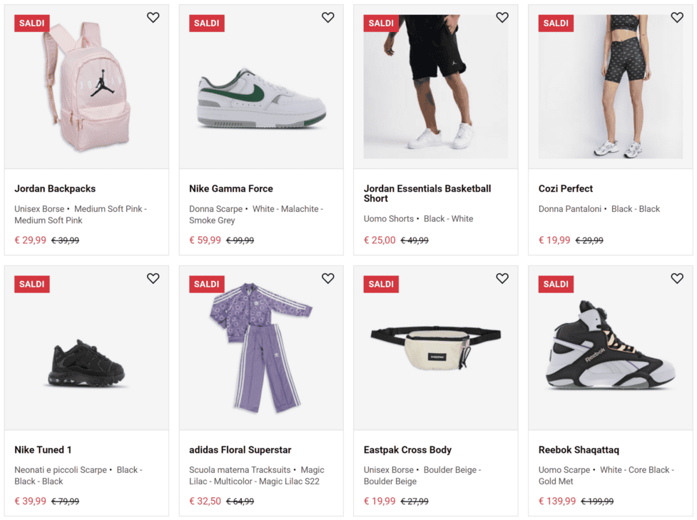Open the Jordan Backpacks product title
The height and width of the screenshot is (520, 697).
click(x=55, y=189)
